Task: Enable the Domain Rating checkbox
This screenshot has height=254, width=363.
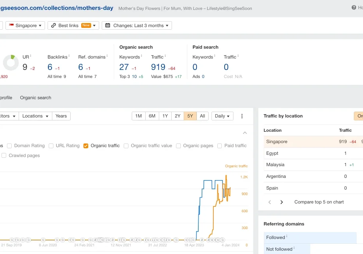Action: [10, 146]
